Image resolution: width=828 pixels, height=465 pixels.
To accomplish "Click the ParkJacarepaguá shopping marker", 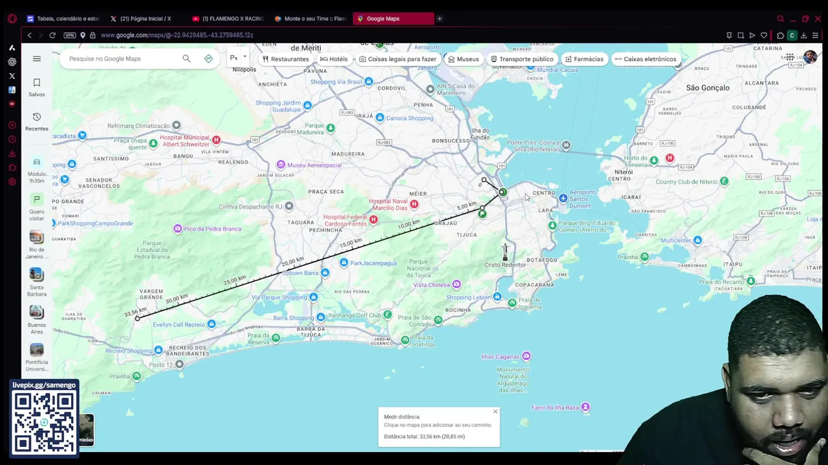I will 344,263.
